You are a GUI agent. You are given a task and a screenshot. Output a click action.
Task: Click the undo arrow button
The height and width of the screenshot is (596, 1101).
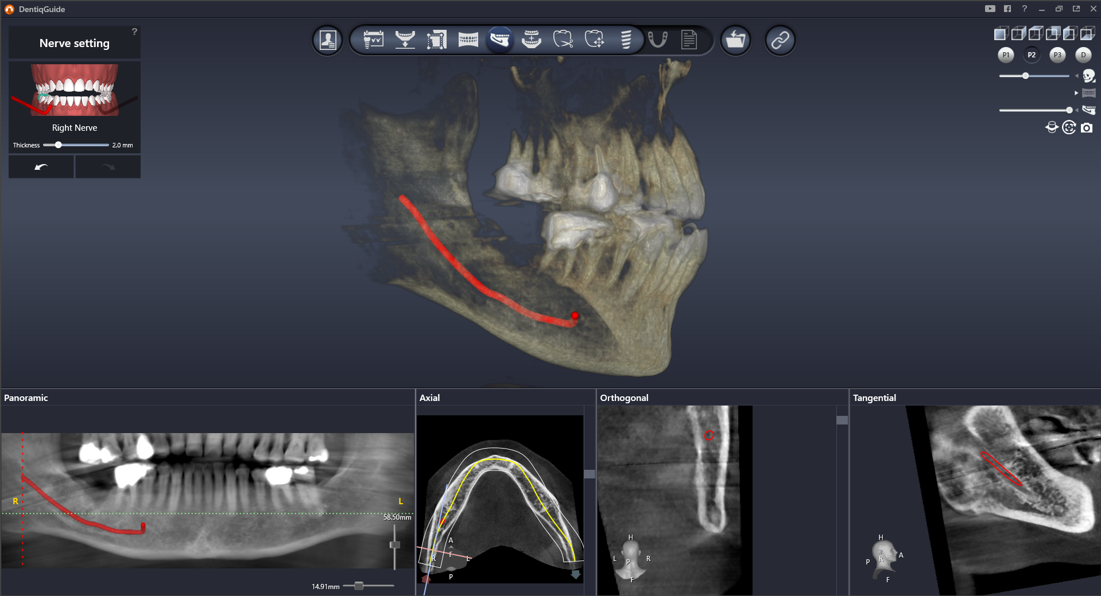click(41, 167)
